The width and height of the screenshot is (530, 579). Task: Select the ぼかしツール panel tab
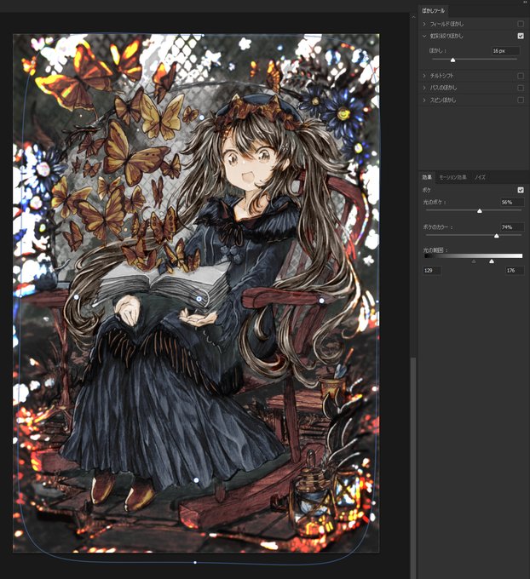pos(433,11)
